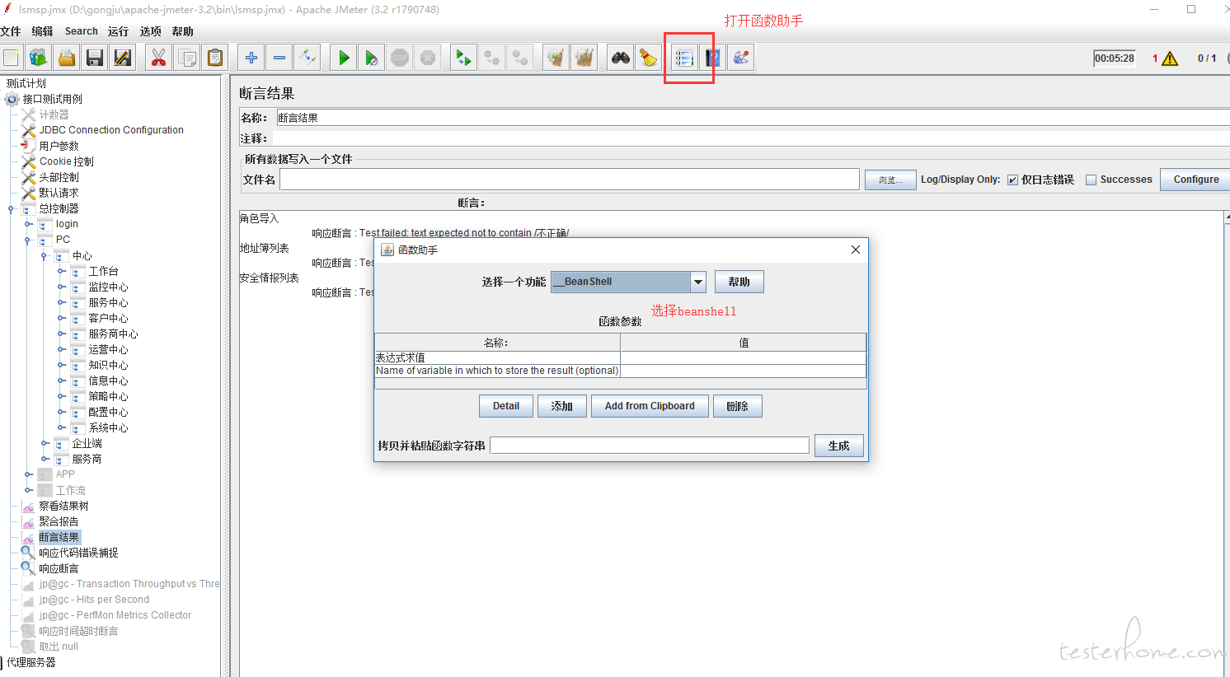Viewport: 1230px width, 677px height.
Task: Select 响应代码错误捕捉 tree item
Action: (x=78, y=553)
